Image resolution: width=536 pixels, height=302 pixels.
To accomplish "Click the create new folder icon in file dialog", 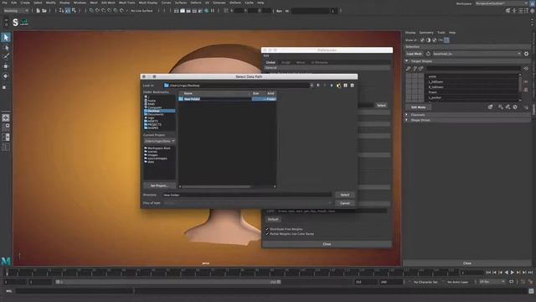I will coord(338,86).
